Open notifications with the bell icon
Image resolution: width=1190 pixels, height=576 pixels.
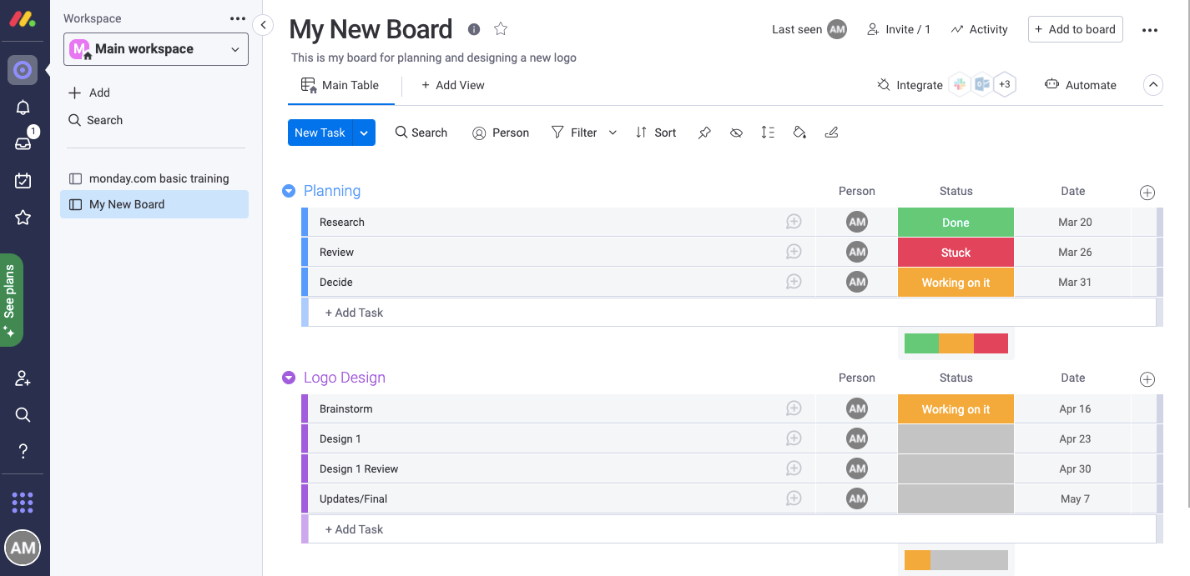pos(23,107)
